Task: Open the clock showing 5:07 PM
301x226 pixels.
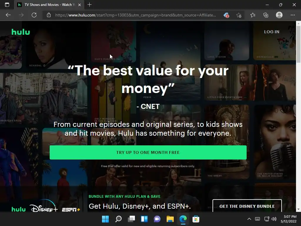Action: pos(289,219)
